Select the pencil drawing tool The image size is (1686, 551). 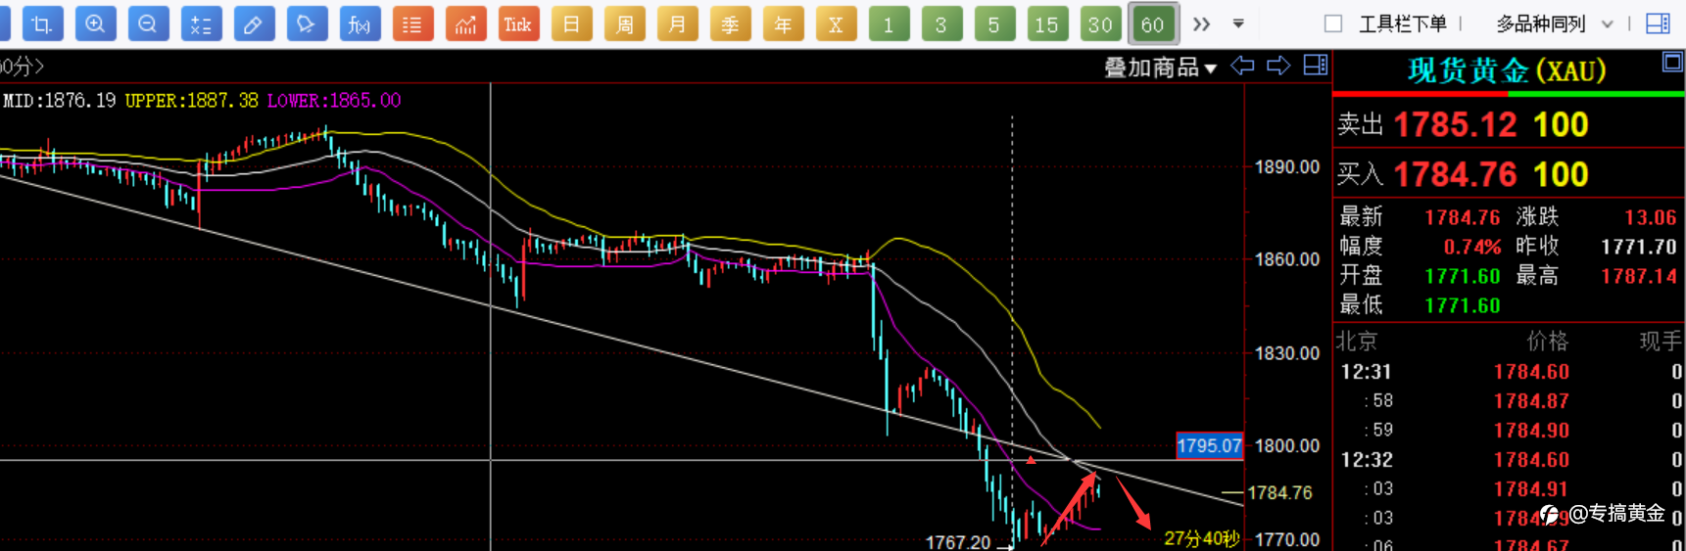[x=254, y=23]
